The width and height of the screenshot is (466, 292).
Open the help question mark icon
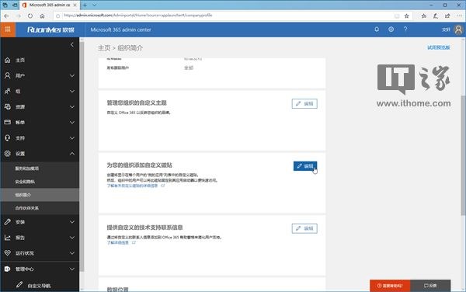click(x=405, y=29)
